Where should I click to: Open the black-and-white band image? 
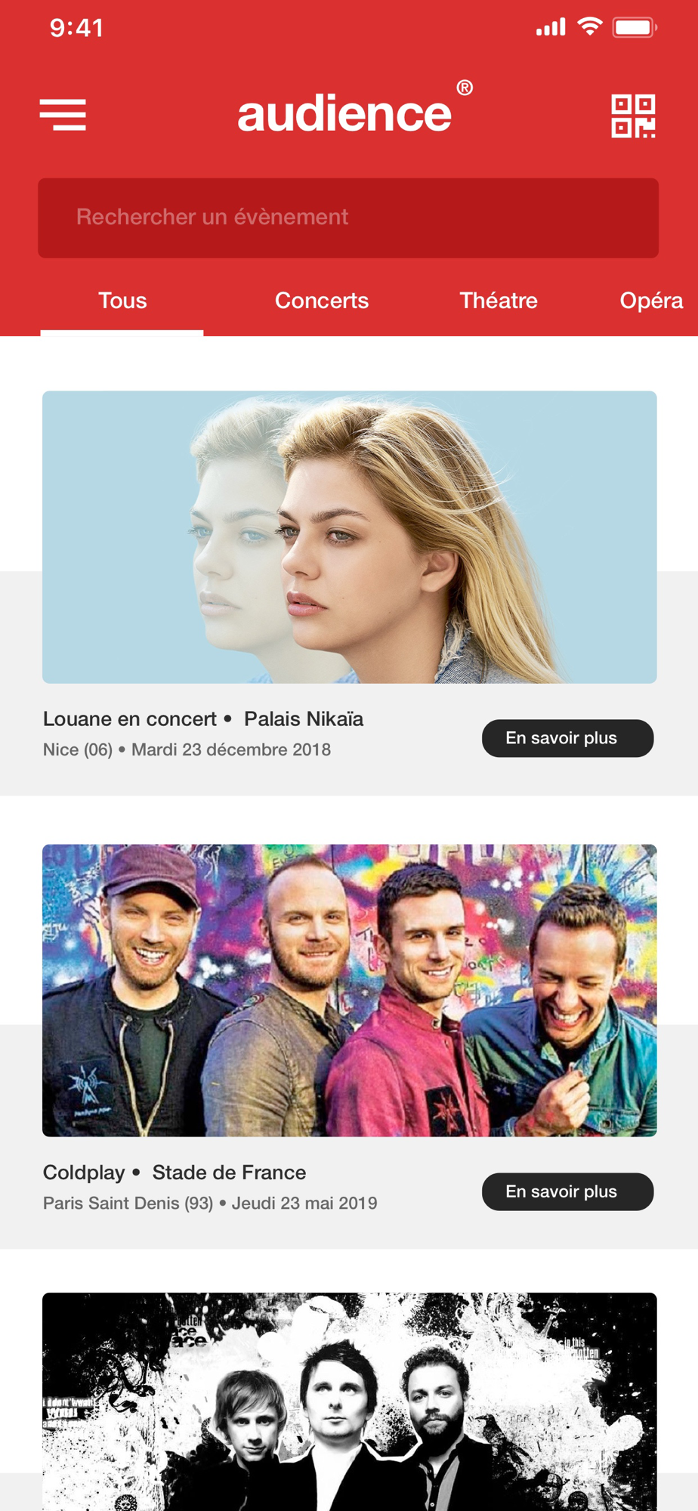coord(350,1401)
